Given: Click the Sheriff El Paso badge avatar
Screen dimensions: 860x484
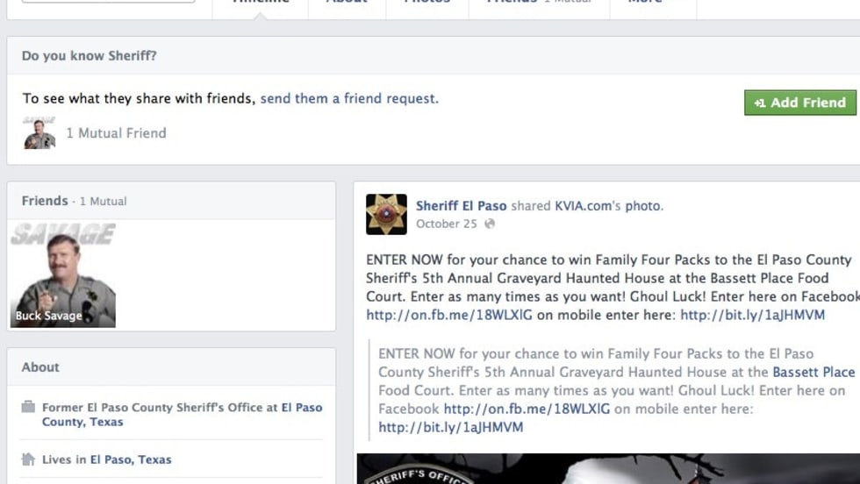Looking at the screenshot, I should (386, 214).
